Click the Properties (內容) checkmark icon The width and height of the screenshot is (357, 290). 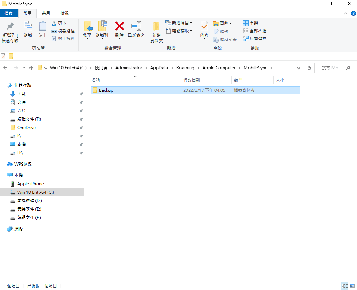pyautogui.click(x=204, y=27)
